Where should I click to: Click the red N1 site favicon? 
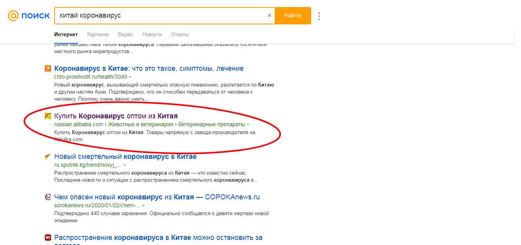[48, 238]
